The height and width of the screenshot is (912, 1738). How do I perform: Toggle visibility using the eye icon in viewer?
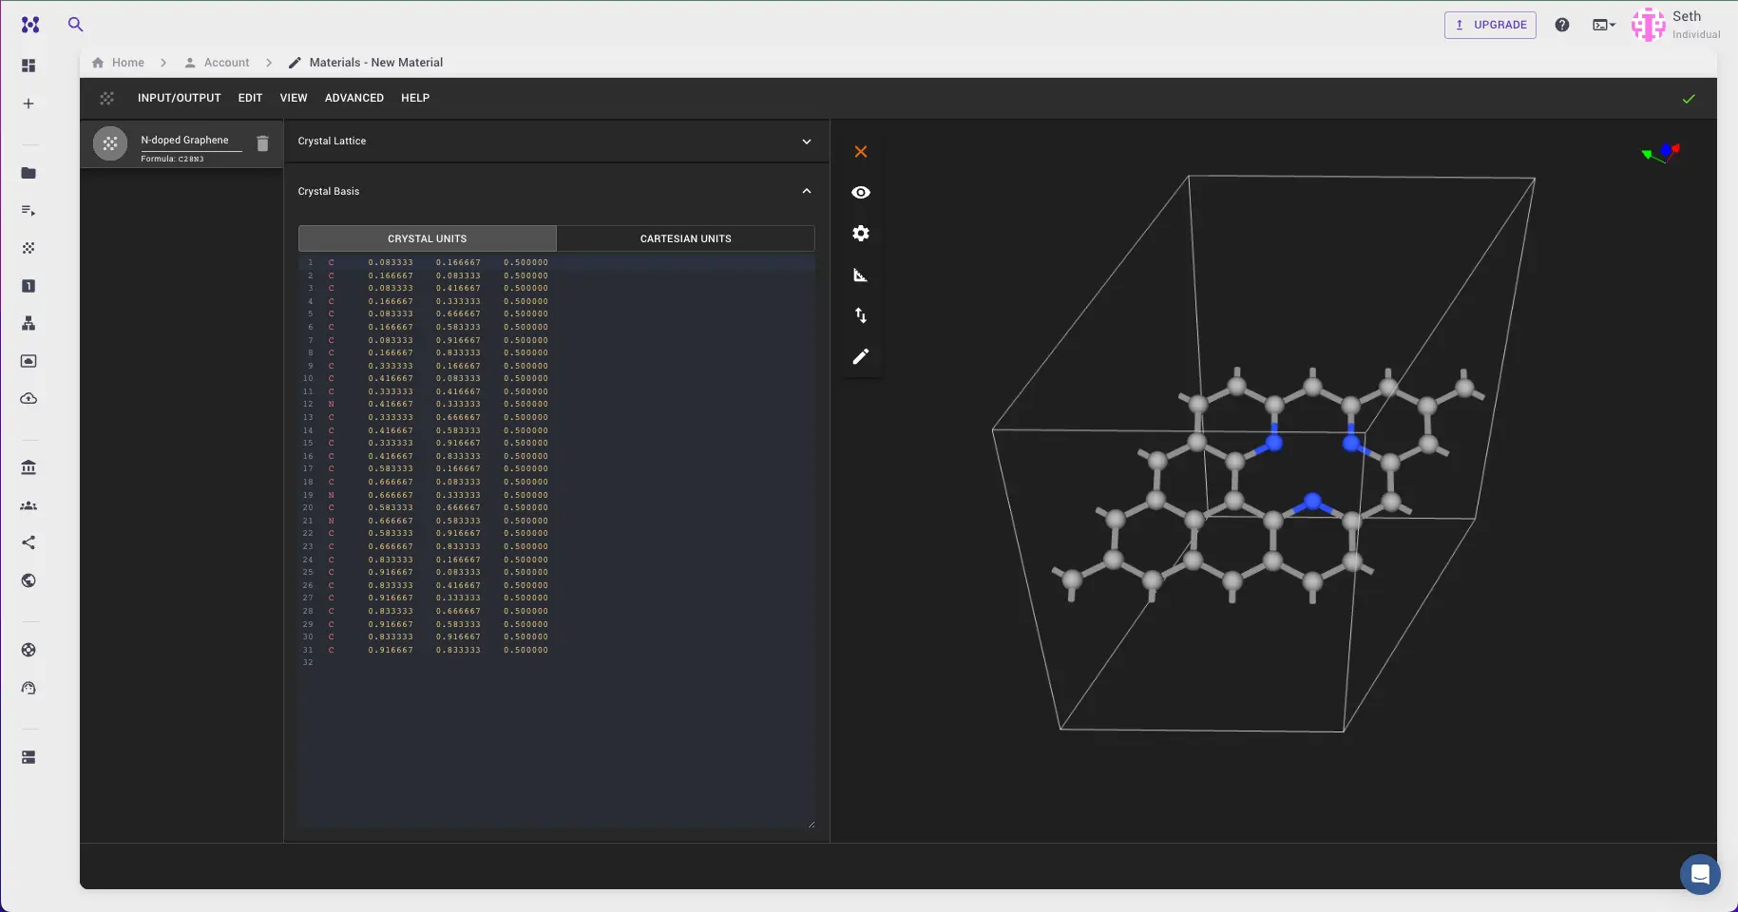861,192
